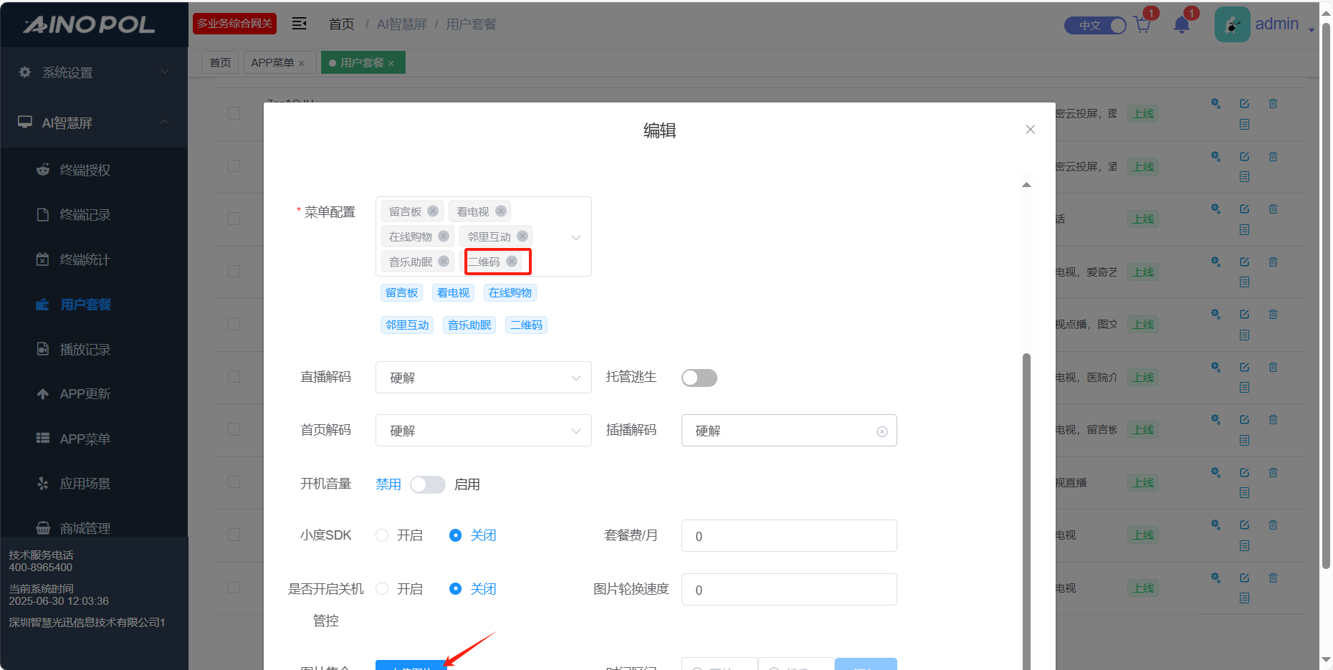This screenshot has height=670, width=1333.
Task: Open the shopping cart icon
Action: tap(1142, 26)
